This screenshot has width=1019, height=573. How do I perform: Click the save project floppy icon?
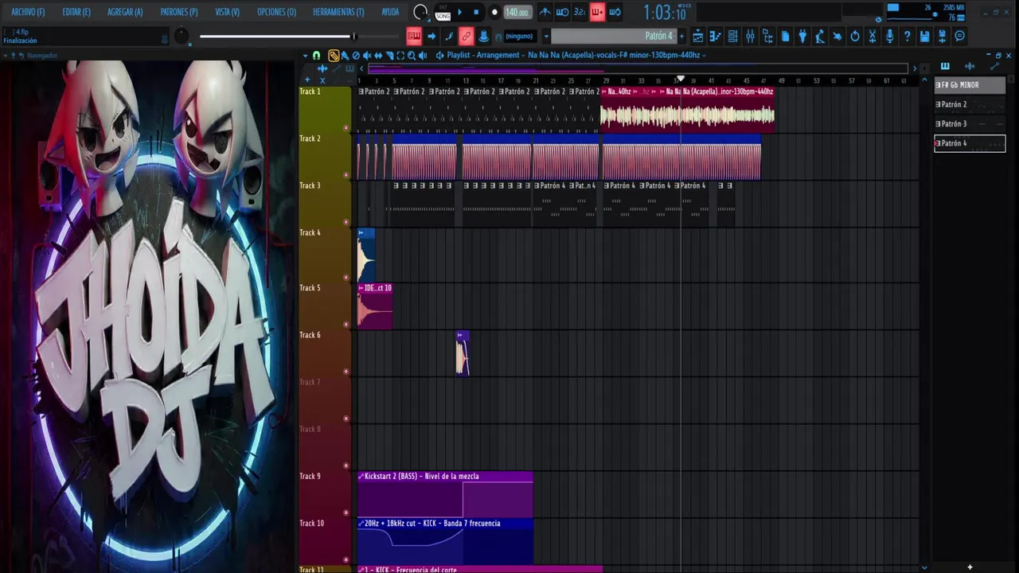925,36
